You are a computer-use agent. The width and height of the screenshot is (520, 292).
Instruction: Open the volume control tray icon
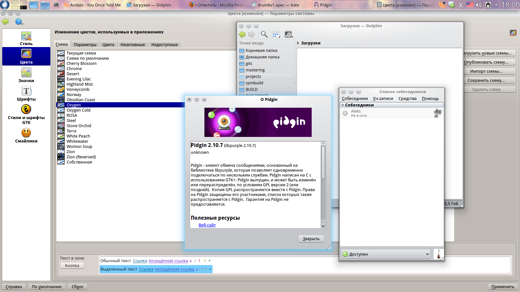pos(479,5)
